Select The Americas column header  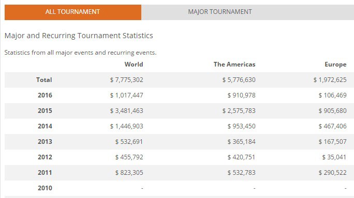(234, 64)
